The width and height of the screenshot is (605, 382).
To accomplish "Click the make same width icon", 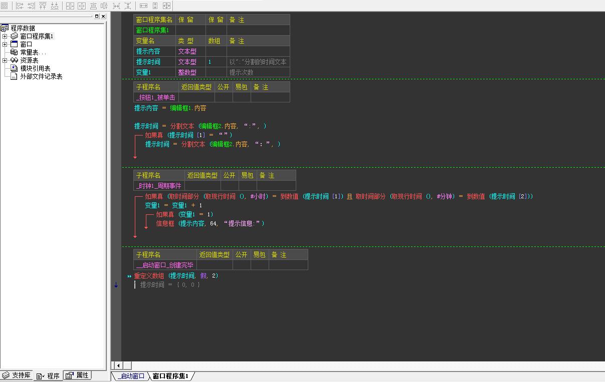I will tap(143, 6).
